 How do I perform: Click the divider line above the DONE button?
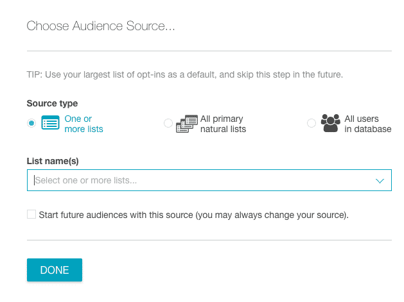coord(209,240)
